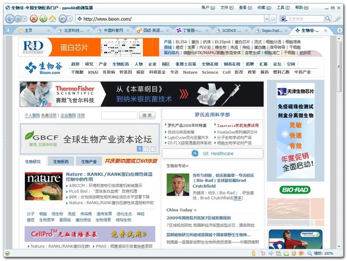Open the 工具 menu
The image size is (347, 261).
[283, 8]
